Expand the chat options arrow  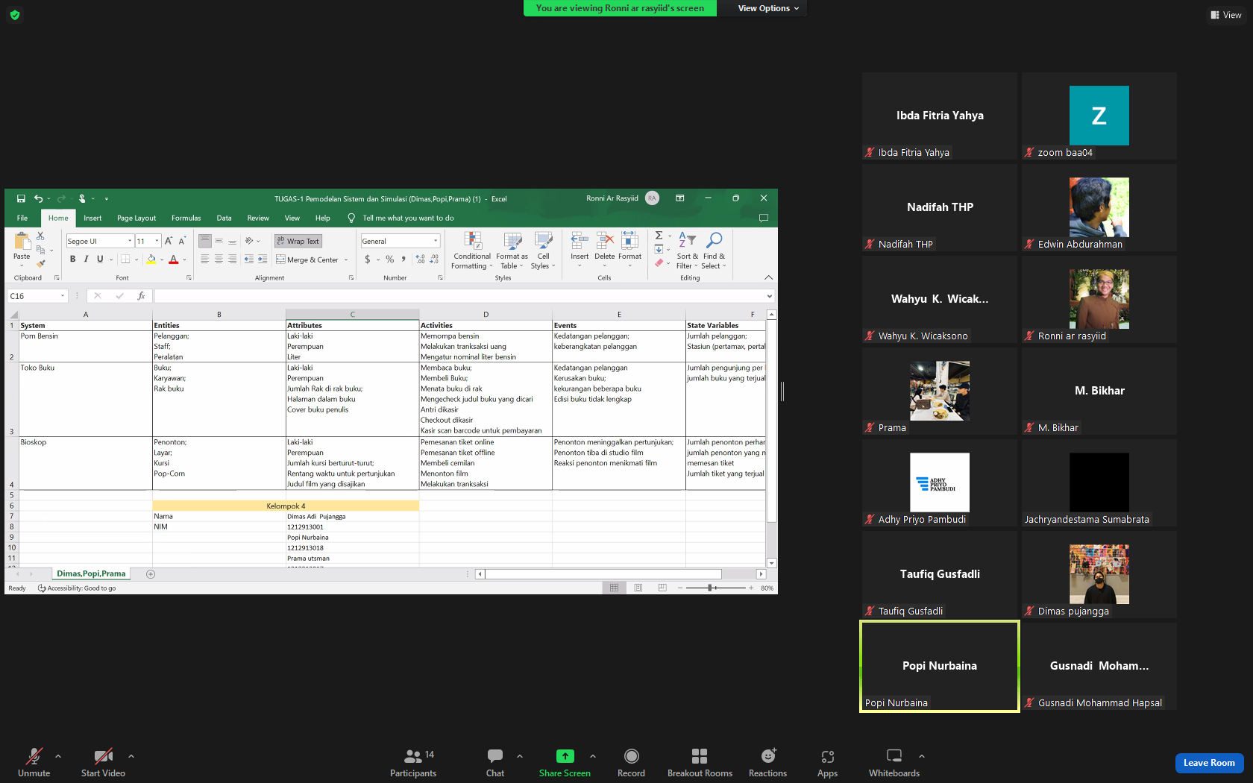(x=520, y=756)
